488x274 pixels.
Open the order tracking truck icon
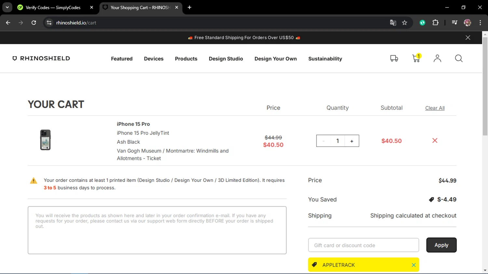tap(394, 59)
